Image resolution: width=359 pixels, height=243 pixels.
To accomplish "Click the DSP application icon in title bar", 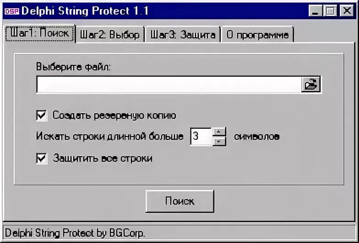I will tap(12, 11).
